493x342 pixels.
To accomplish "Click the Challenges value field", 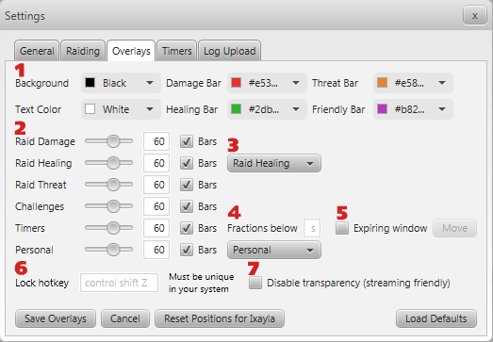I will click(x=156, y=206).
